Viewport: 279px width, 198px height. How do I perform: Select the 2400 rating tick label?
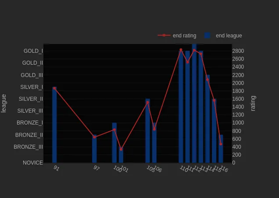tap(238, 67)
